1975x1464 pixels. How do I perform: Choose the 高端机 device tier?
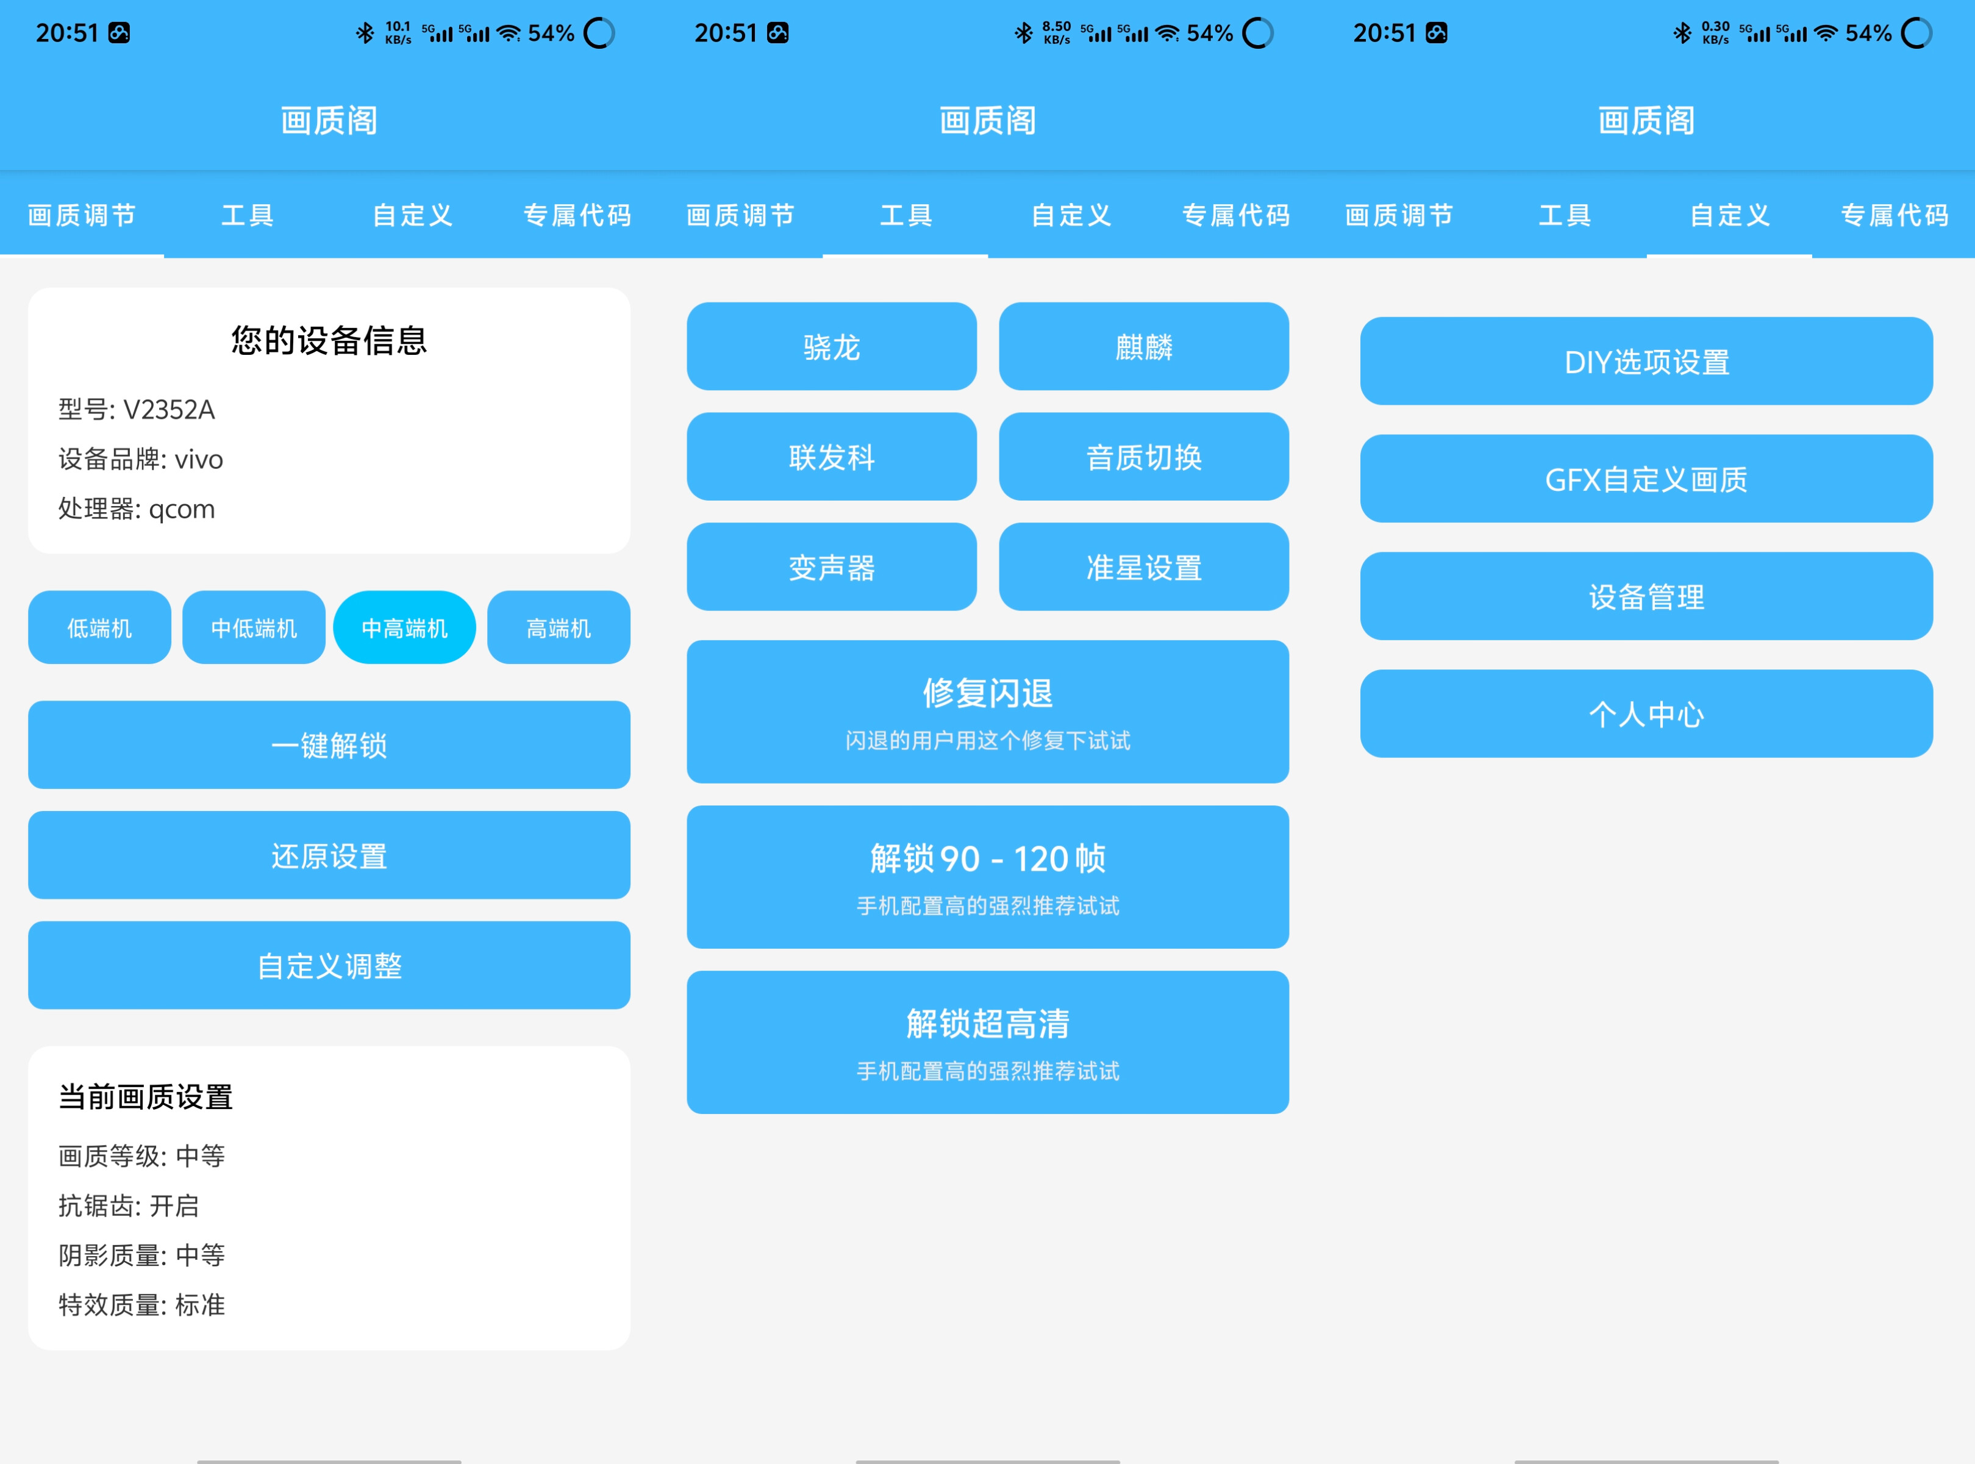pyautogui.click(x=557, y=627)
